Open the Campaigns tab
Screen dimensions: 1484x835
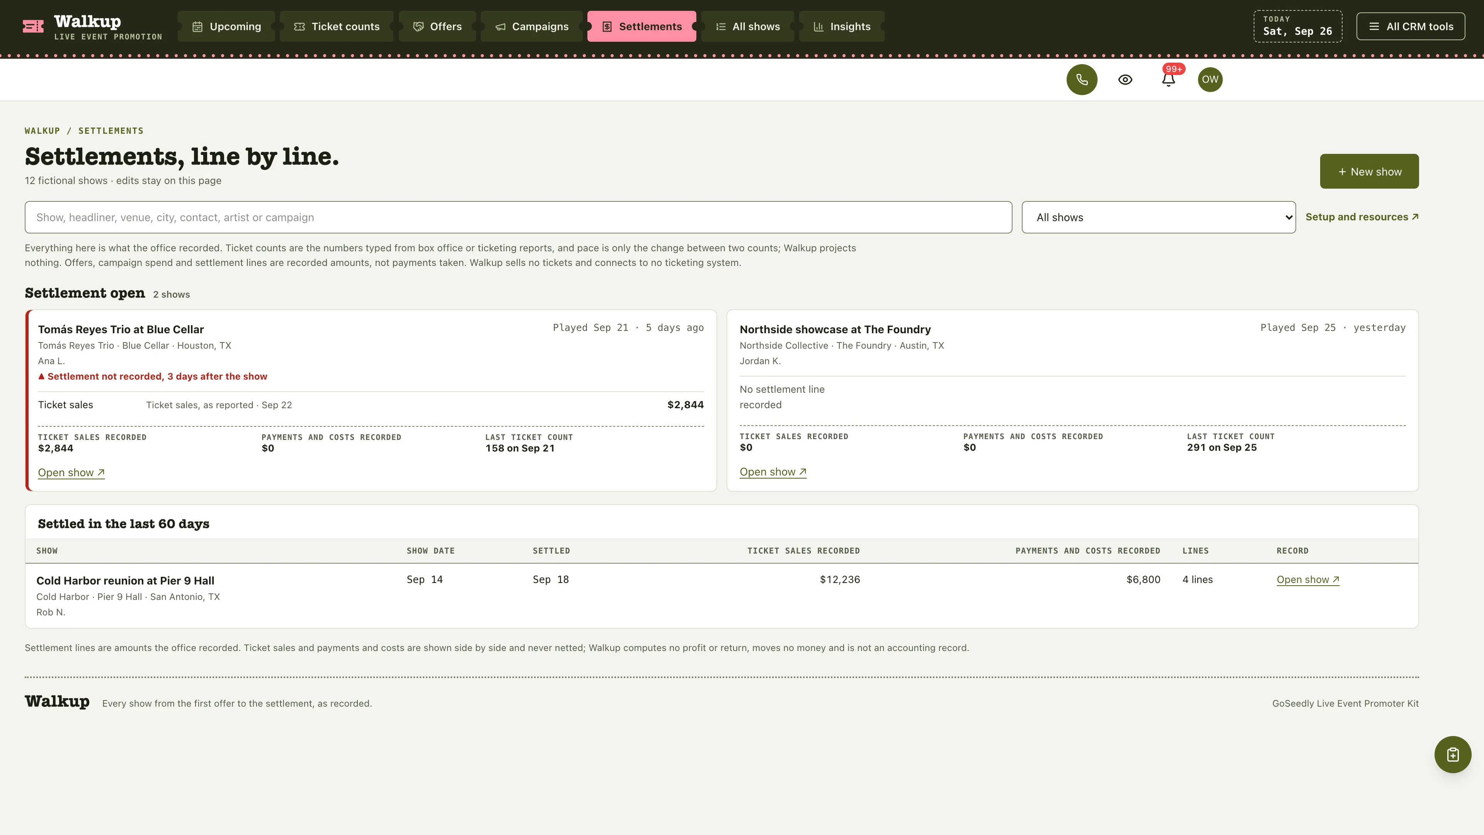tap(532, 27)
